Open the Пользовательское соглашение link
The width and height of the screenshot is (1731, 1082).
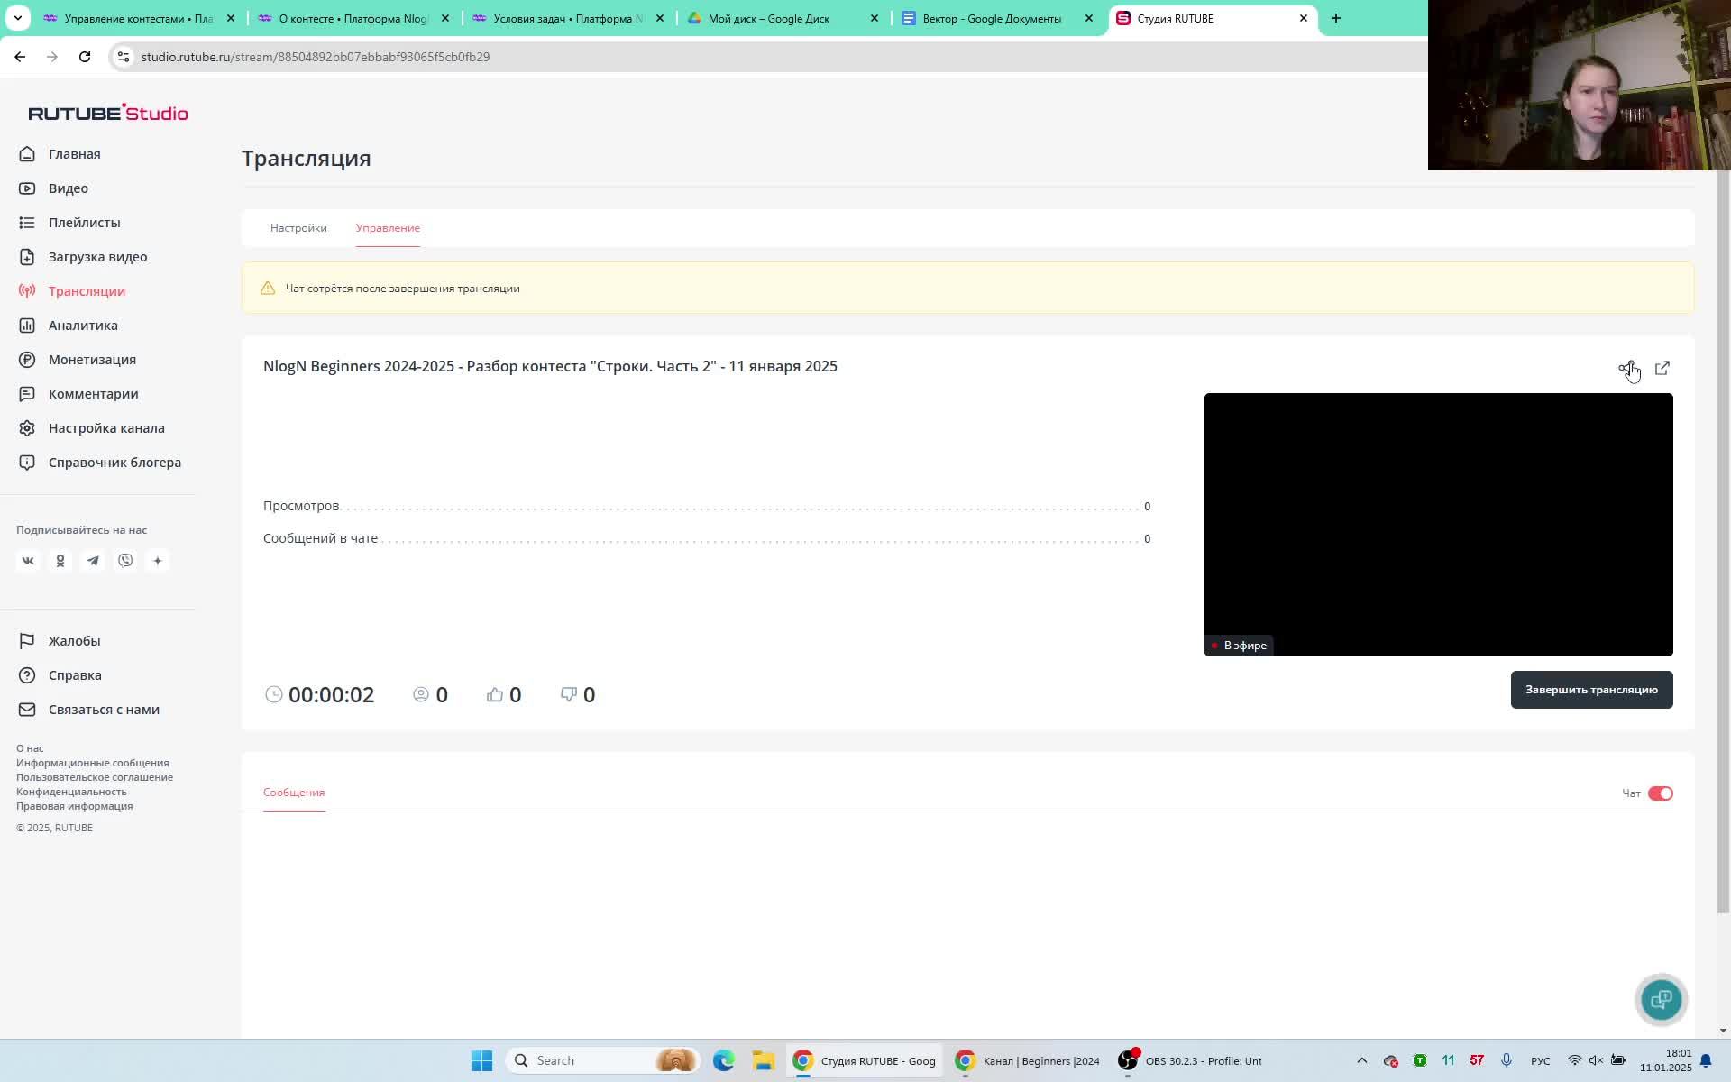coord(95,777)
